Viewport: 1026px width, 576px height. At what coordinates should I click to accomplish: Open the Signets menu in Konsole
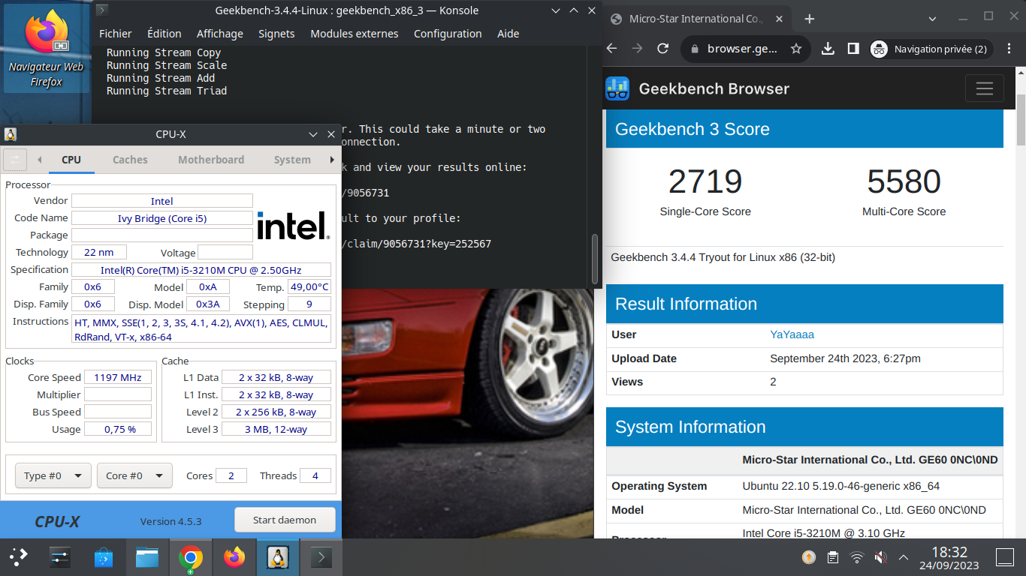[x=276, y=34]
